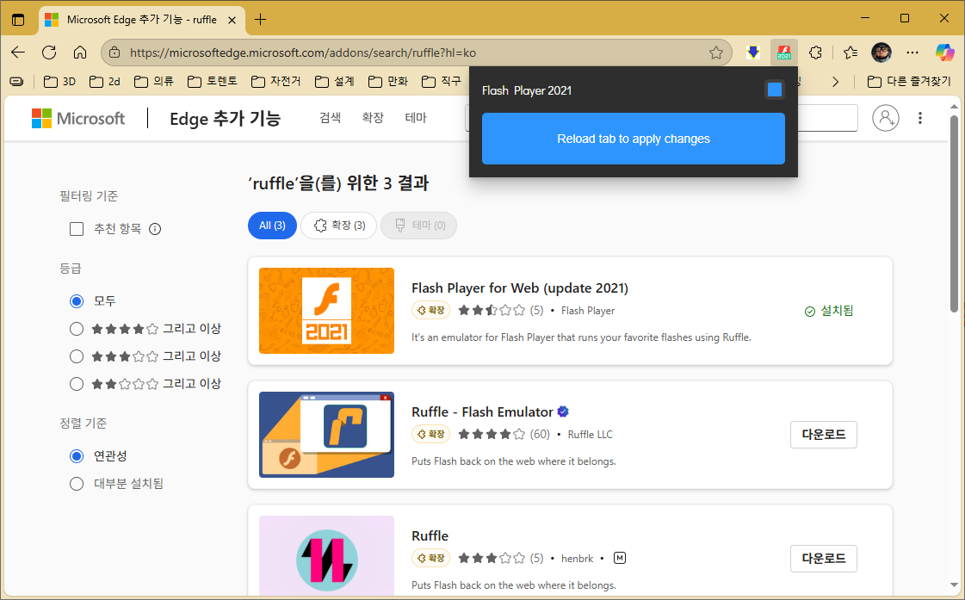The height and width of the screenshot is (600, 965).
Task: Open the sign-in account icon on page
Action: (x=886, y=118)
